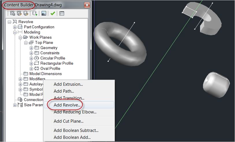Choose Add Revolve from the context menu

pyautogui.click(x=67, y=105)
